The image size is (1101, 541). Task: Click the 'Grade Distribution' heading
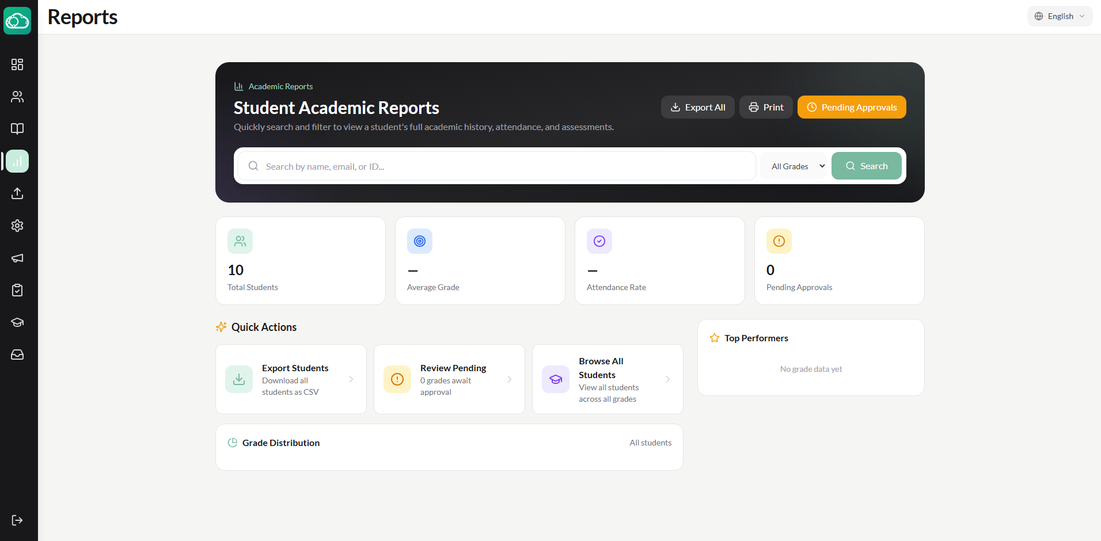click(x=281, y=443)
